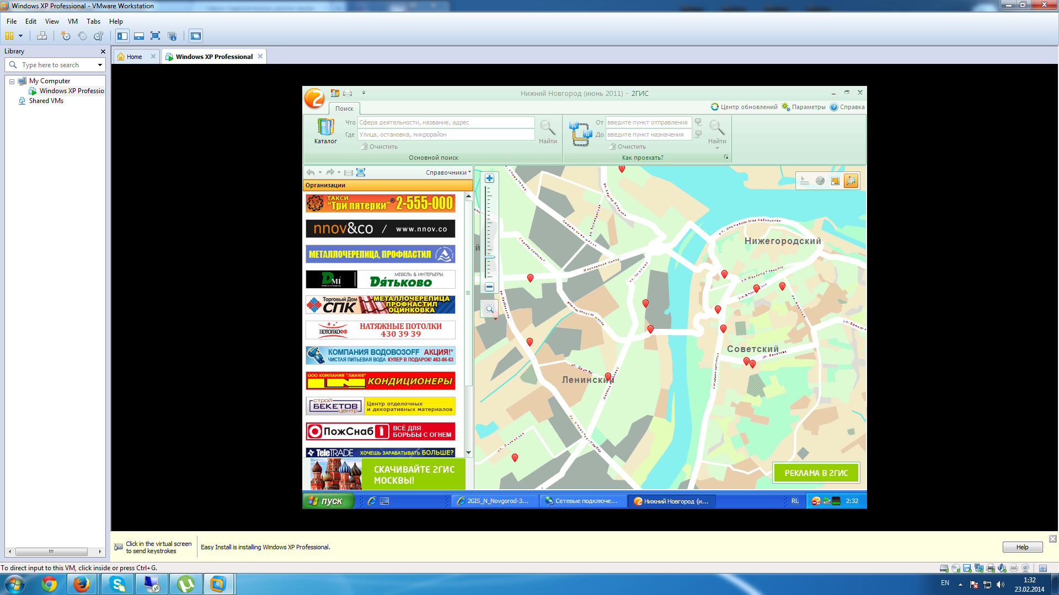Toggle the VMware thumbnail bar view
Screen dimensions: 1059x595
[x=139, y=36]
